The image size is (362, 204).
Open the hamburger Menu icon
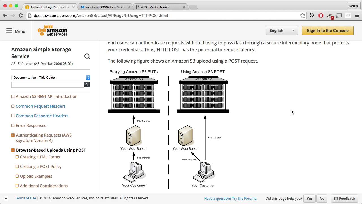pos(9,31)
